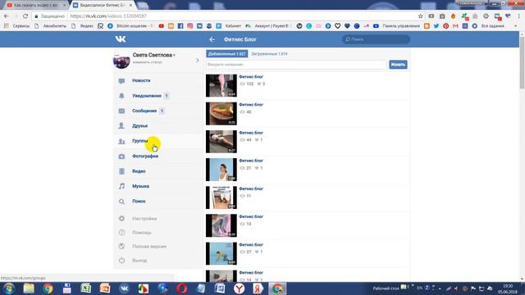Open Сообщения in the sidebar

144,111
